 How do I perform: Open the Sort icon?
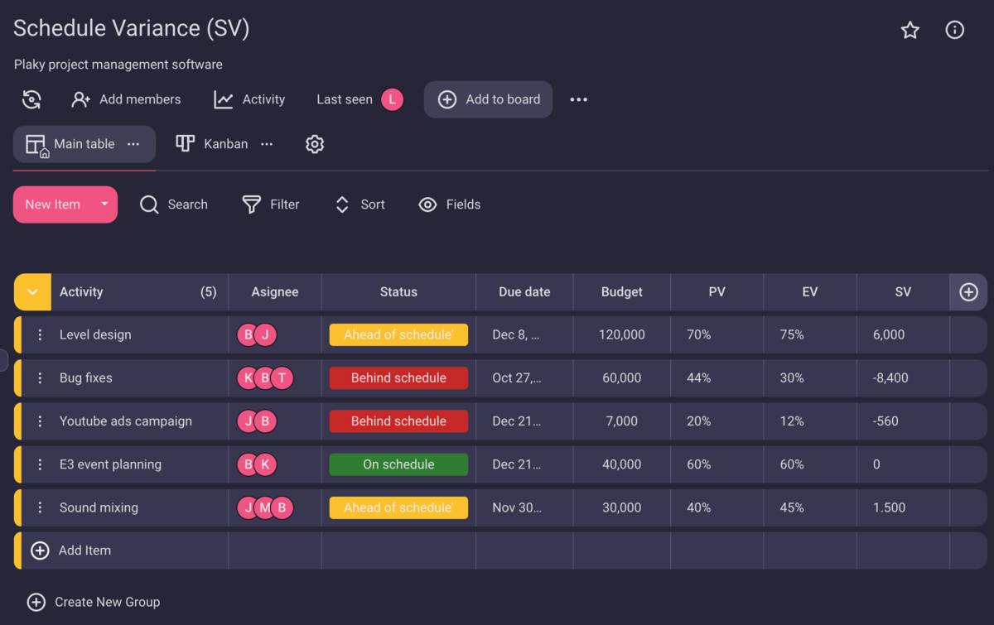point(342,204)
